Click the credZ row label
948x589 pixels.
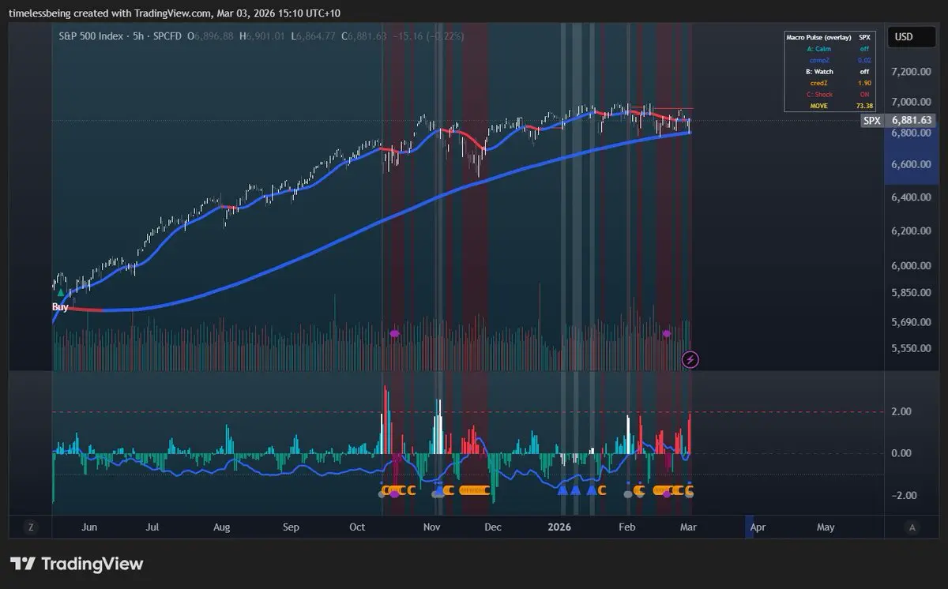[x=819, y=83]
